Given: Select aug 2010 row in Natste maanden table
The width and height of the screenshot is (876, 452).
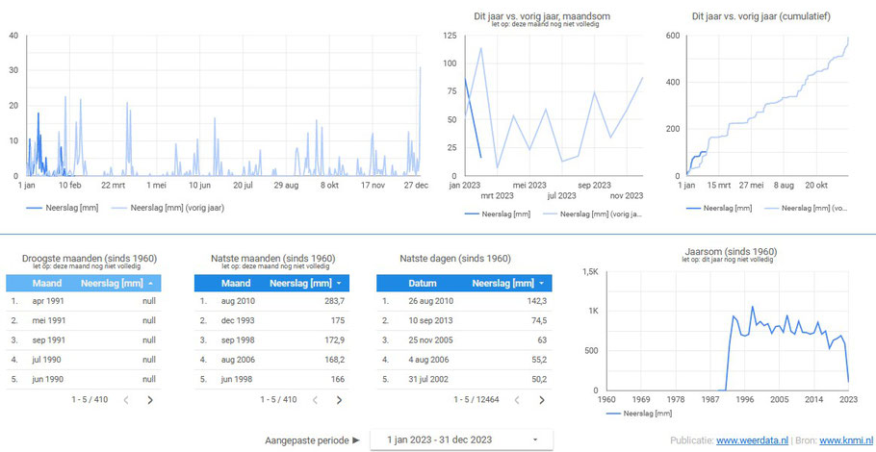Looking at the screenshot, I should tap(271, 301).
